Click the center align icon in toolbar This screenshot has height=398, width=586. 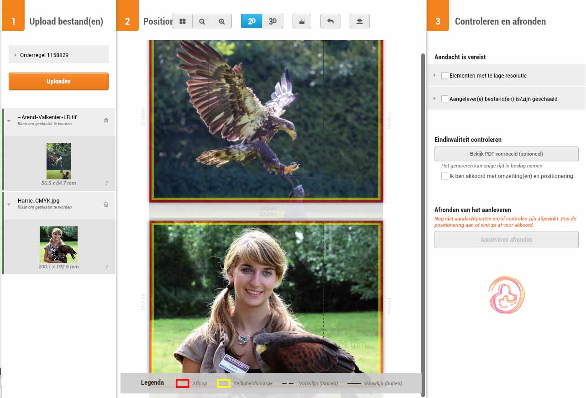360,21
